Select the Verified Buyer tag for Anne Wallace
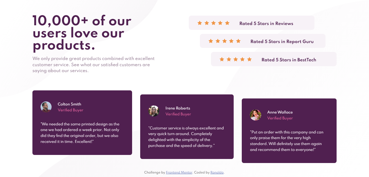 280,118
